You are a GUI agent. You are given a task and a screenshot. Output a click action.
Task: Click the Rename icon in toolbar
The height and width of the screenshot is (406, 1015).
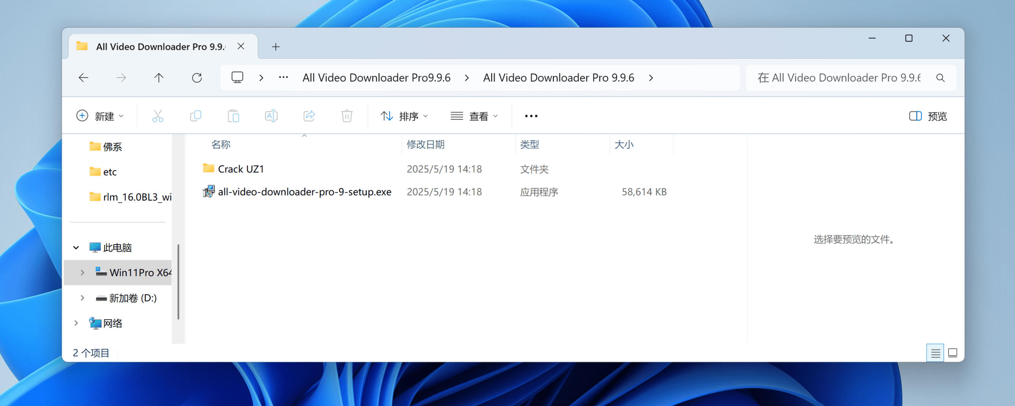click(271, 116)
